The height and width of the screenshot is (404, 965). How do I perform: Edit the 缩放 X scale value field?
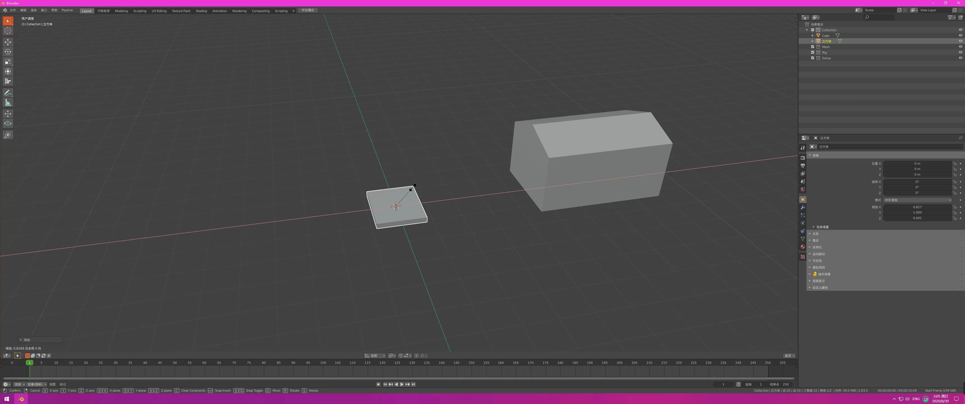click(917, 207)
